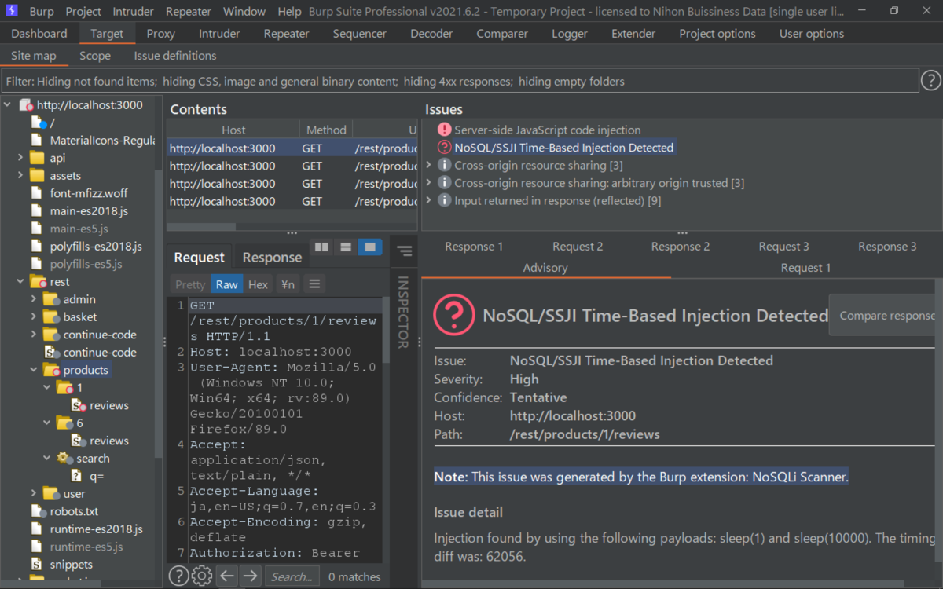Go to next search match arrow
This screenshot has height=589, width=943.
(x=250, y=576)
